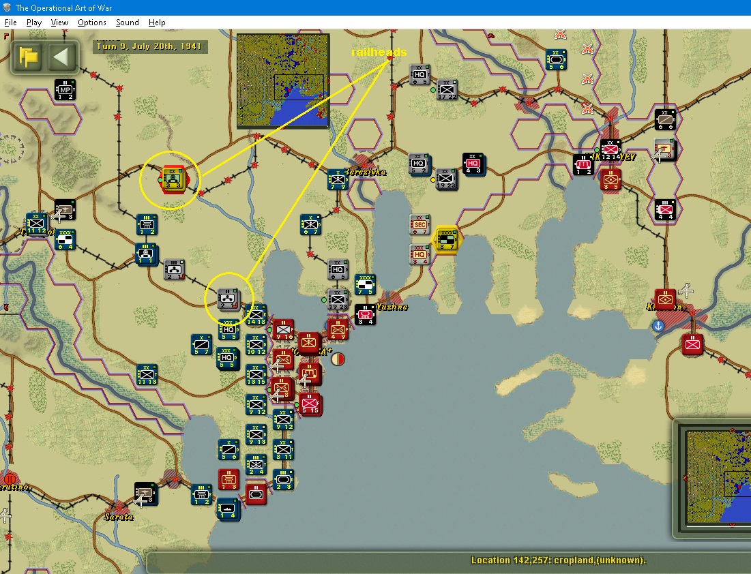Click the Turn 9, July 20th, 1941 label
The image size is (751, 574).
point(149,46)
